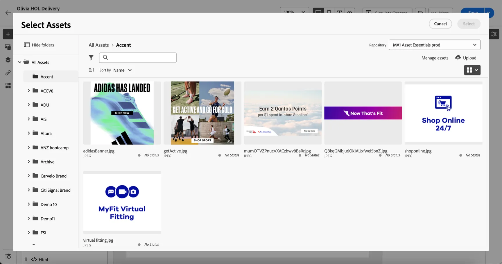Click No Status under adidasBanner.jpg

(151, 155)
